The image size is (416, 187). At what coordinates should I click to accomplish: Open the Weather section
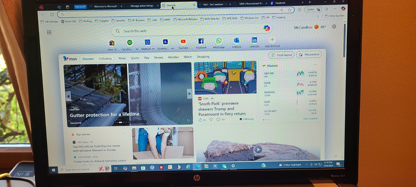click(x=173, y=57)
